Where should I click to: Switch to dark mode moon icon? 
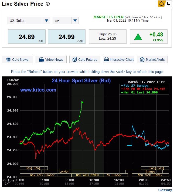169,4
